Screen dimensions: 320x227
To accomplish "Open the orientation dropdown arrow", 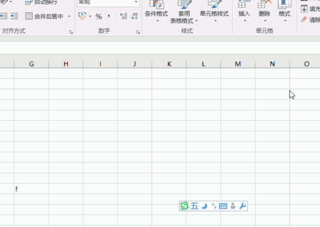I will point(11,2).
